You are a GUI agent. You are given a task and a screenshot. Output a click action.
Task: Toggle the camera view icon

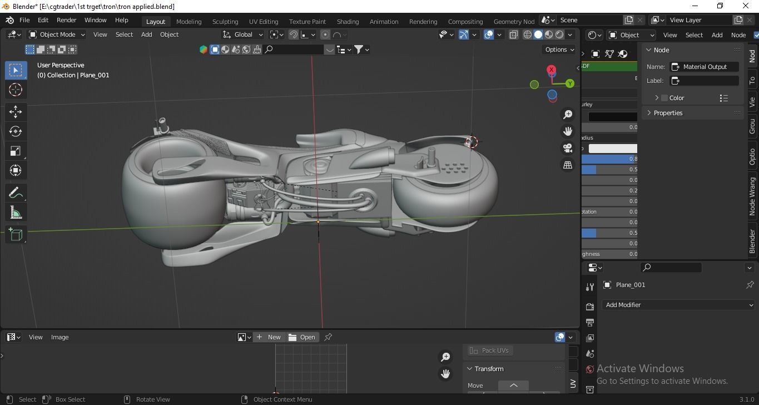pyautogui.click(x=568, y=148)
